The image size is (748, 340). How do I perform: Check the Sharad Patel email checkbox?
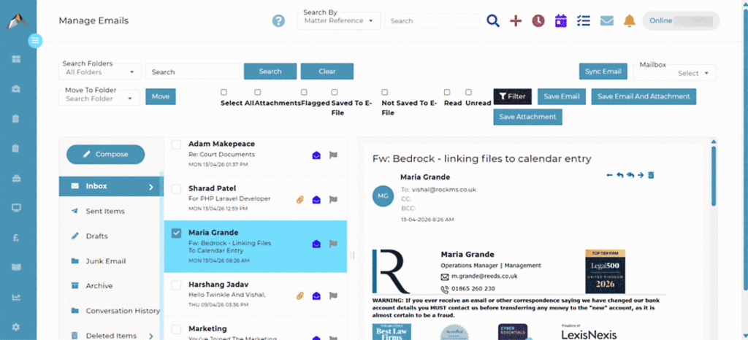pyautogui.click(x=177, y=189)
